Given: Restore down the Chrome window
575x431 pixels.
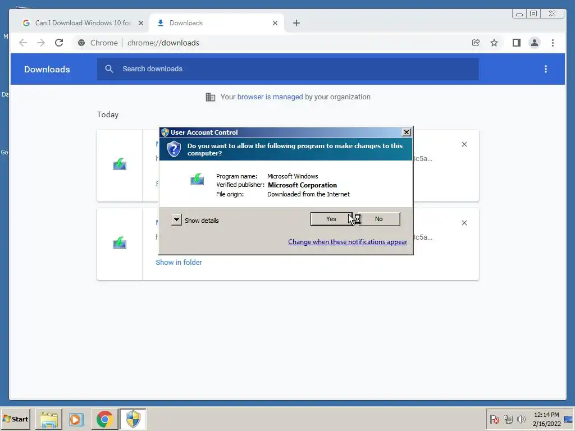Looking at the screenshot, I should [x=533, y=14].
